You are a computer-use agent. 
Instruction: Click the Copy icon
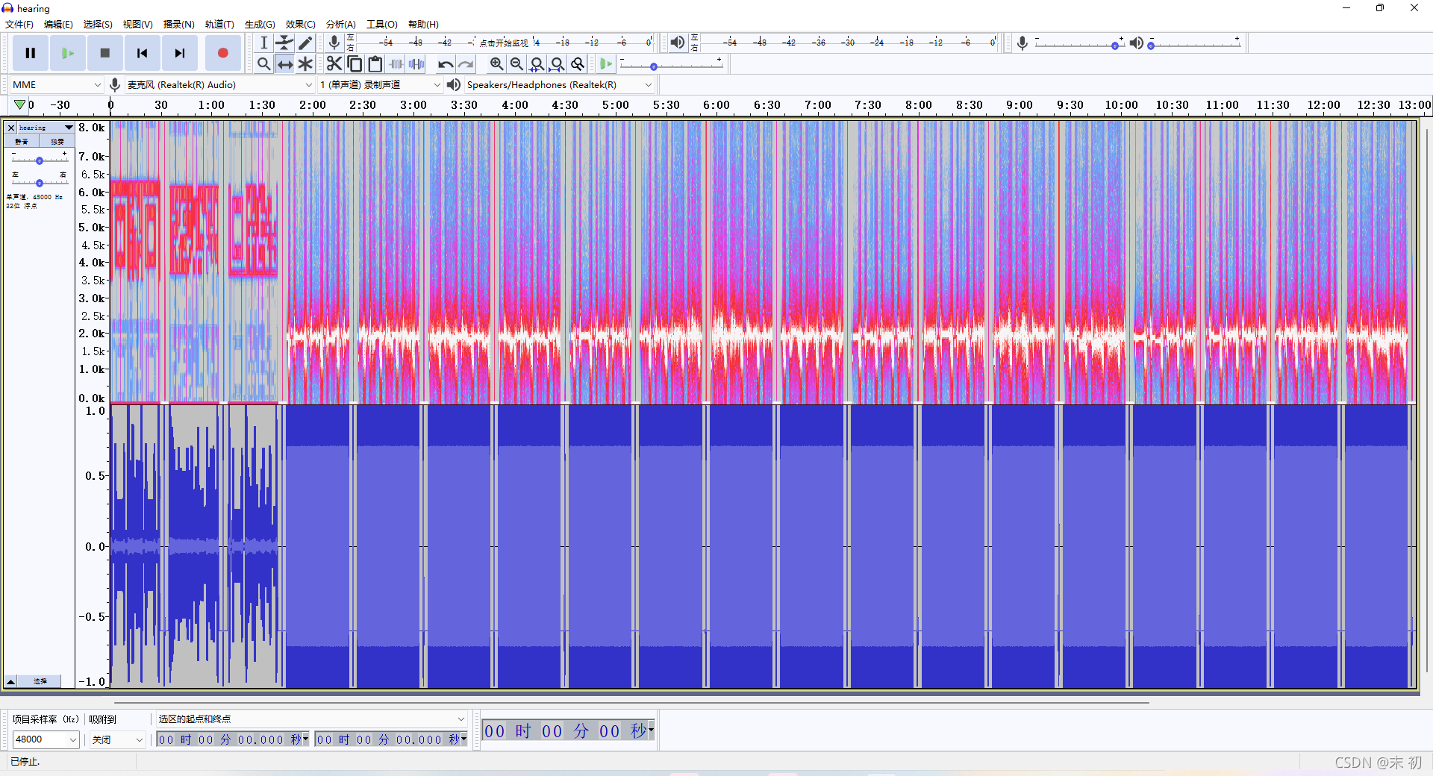355,64
